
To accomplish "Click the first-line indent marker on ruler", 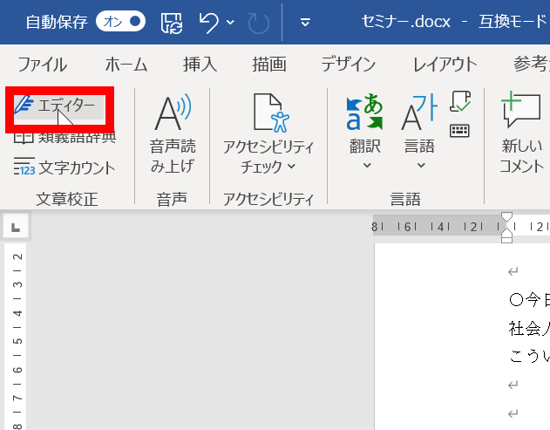I will (x=506, y=217).
